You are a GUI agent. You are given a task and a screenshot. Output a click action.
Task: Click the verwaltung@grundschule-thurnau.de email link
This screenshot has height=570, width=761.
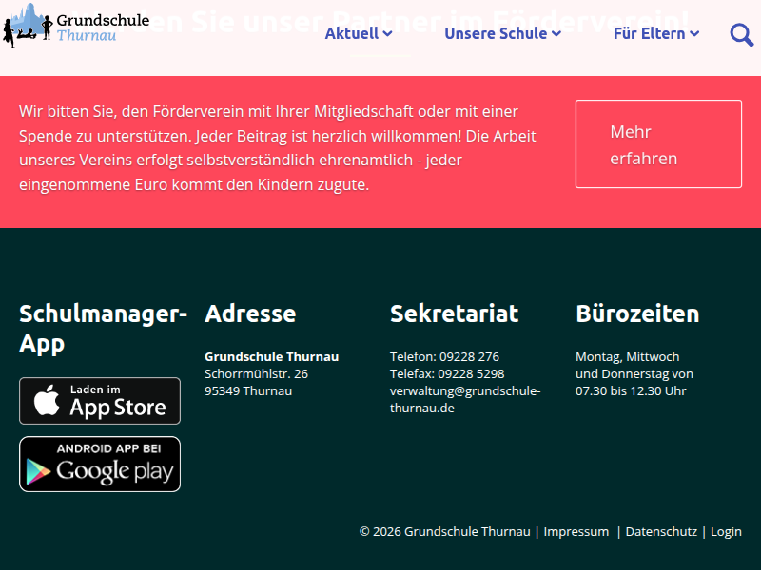click(x=464, y=399)
